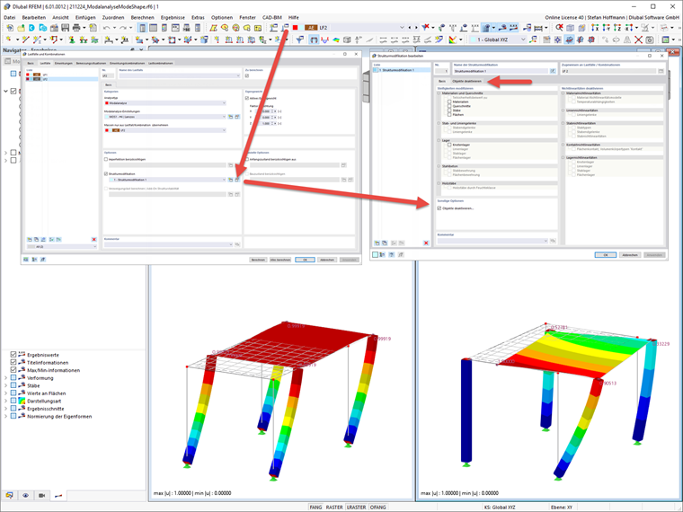Click OK in Strukturmodifikation bearbeiten dialog

click(x=606, y=255)
